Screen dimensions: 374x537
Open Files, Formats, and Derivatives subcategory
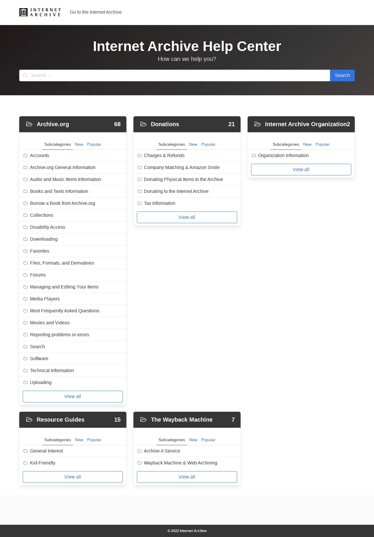tap(62, 263)
